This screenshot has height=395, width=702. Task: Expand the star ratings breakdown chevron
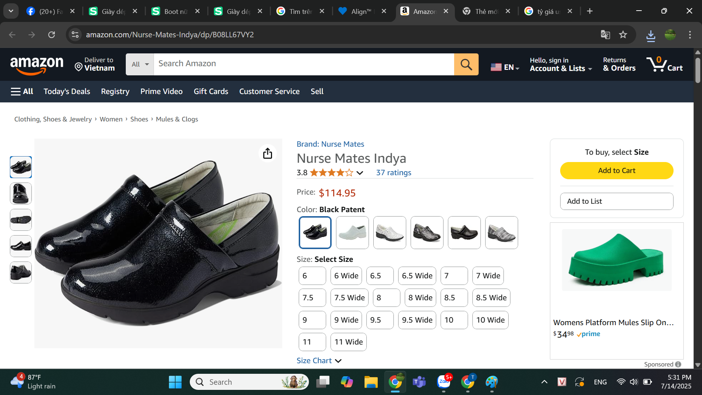point(360,173)
